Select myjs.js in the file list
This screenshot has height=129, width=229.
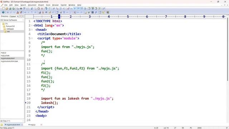click(x=4, y=53)
